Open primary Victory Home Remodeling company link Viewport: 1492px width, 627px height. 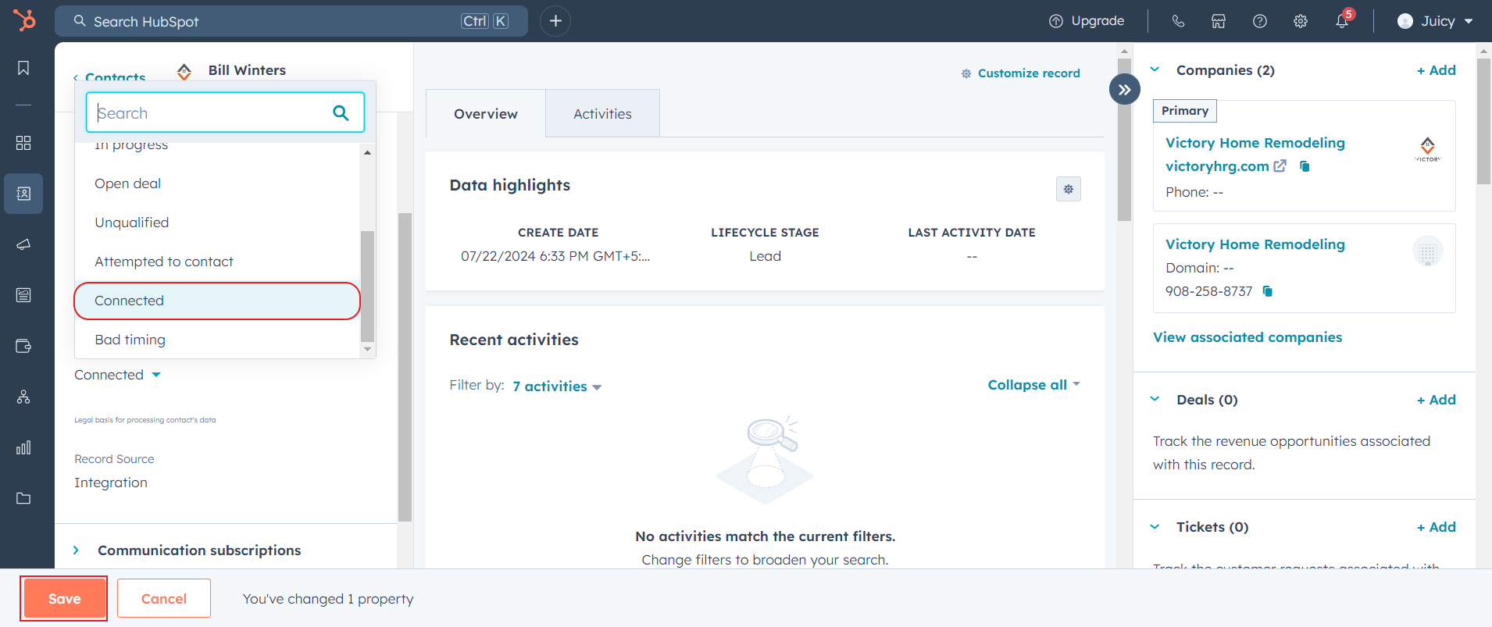[1255, 143]
